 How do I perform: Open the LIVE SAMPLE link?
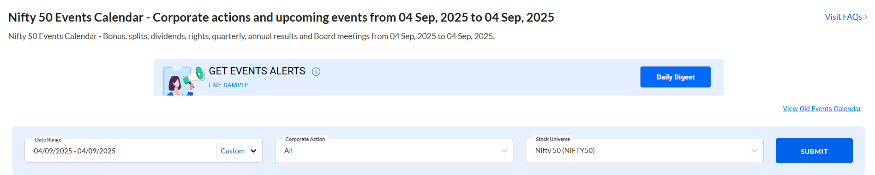pyautogui.click(x=228, y=85)
